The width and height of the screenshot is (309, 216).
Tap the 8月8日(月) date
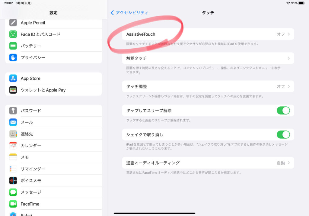pyautogui.click(x=24, y=3)
